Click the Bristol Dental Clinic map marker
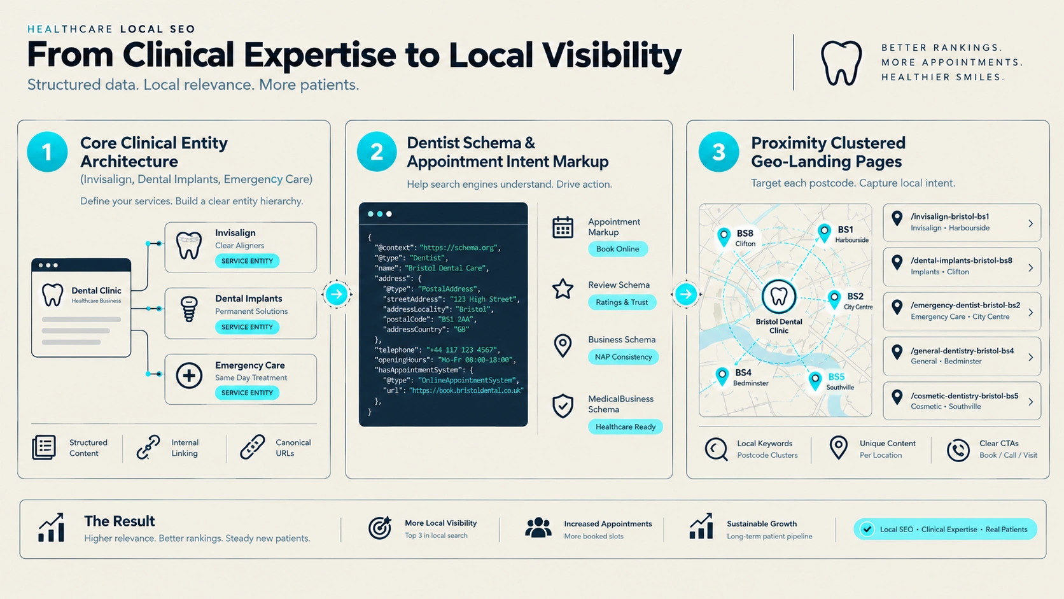The width and height of the screenshot is (1064, 599). 779,297
